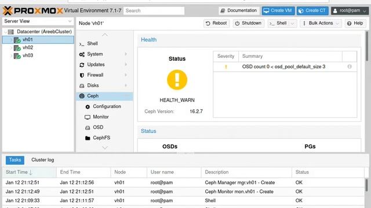Open the Disks menu item
This screenshot has width=371, height=208.
[104, 86]
